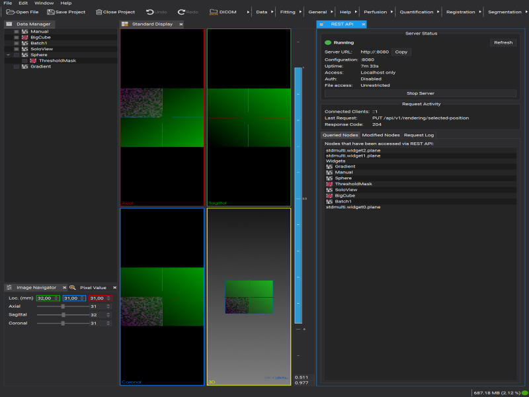Select the stdmulti.widget0.plane row

[421, 207]
